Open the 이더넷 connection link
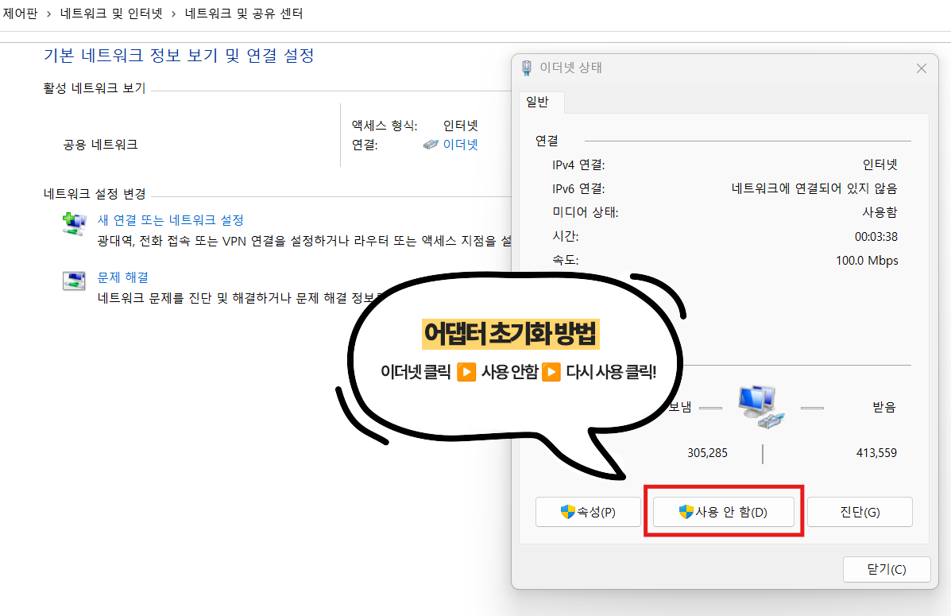 point(459,144)
